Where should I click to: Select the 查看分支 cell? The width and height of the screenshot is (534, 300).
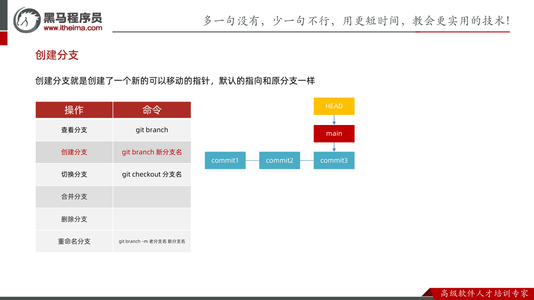pyautogui.click(x=74, y=130)
